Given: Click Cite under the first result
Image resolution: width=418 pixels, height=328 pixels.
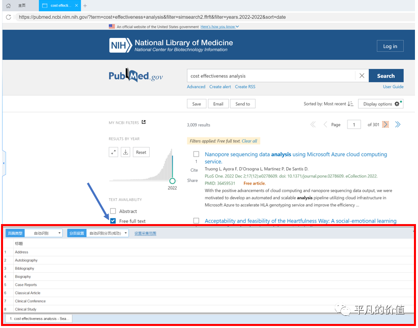Looking at the screenshot, I should (x=194, y=170).
